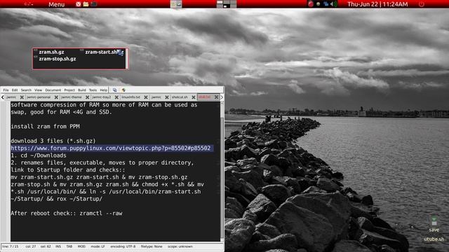Screen dimensions: 449x252
Task: Open the terminal icon in top panel
Action: (93, 4)
